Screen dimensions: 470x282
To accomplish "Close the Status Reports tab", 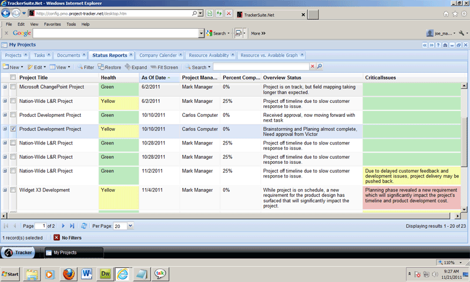I will [131, 55].
